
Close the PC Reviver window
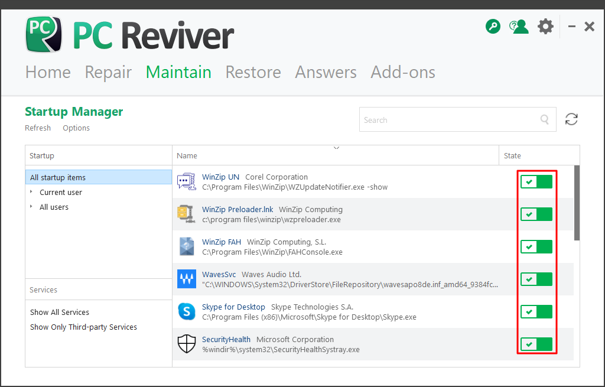[589, 27]
